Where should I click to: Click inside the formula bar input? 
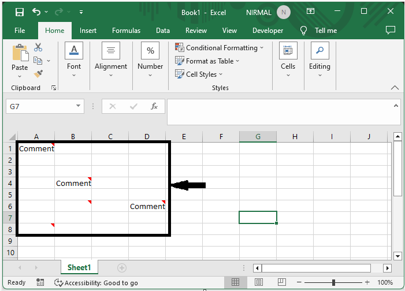click(x=280, y=112)
